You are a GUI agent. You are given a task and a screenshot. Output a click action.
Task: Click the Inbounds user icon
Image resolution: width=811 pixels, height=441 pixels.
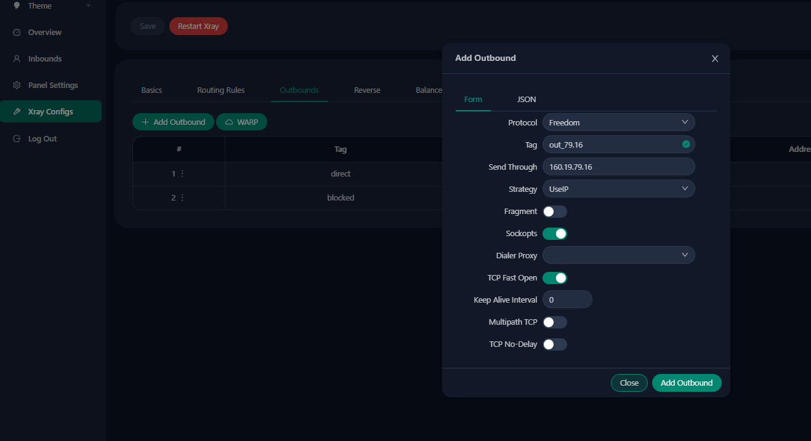coord(17,59)
